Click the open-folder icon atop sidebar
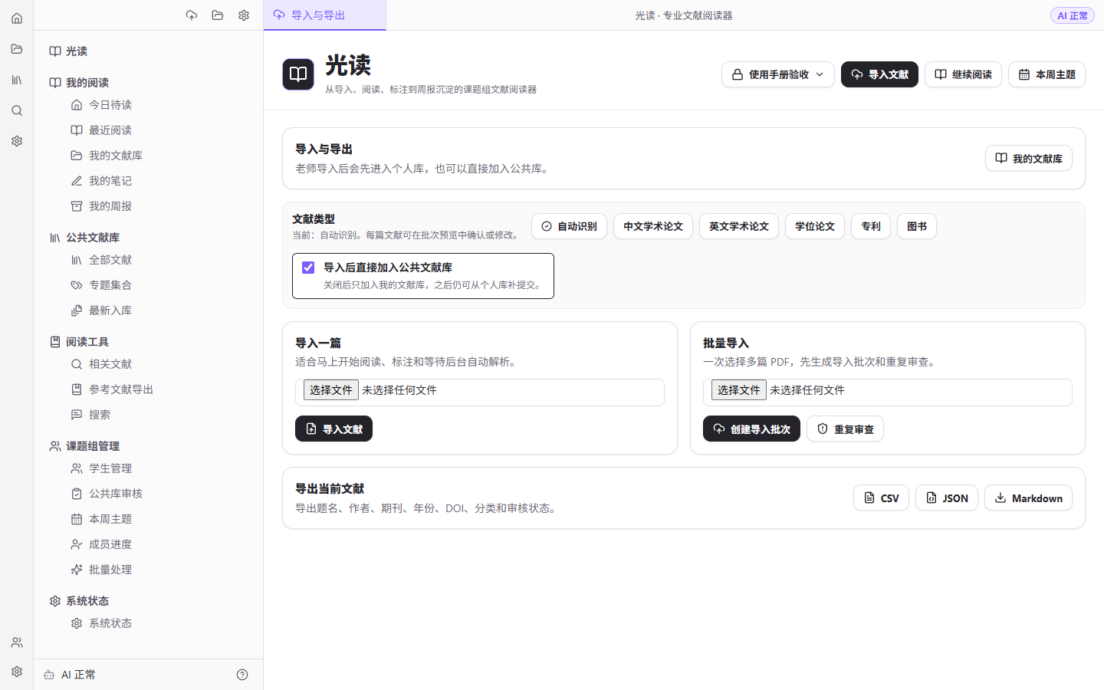 click(218, 15)
